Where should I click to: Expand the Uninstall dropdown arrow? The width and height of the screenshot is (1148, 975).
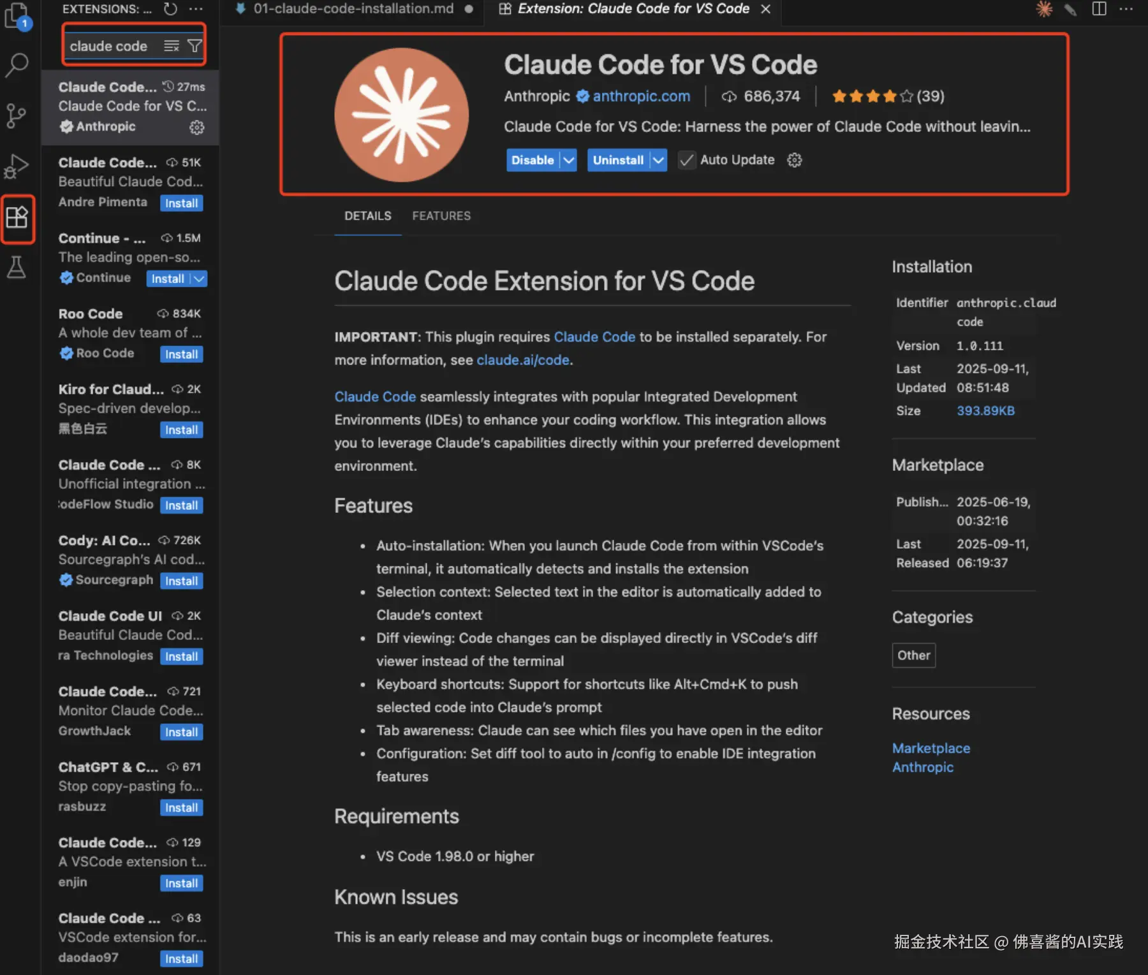[659, 160]
